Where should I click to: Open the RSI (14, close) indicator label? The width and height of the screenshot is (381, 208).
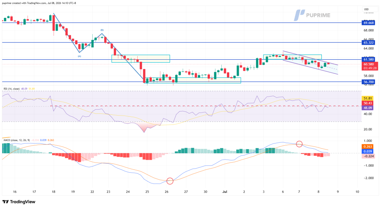[x=12, y=89]
